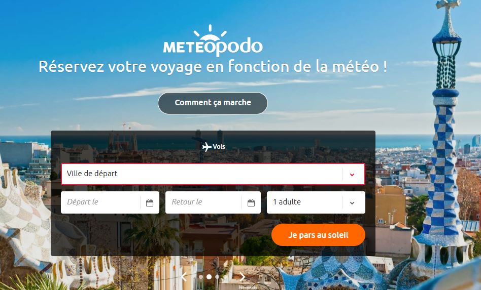Advance to the next slide with right arrow
Viewport: 481px width, 290px height.
243,277
